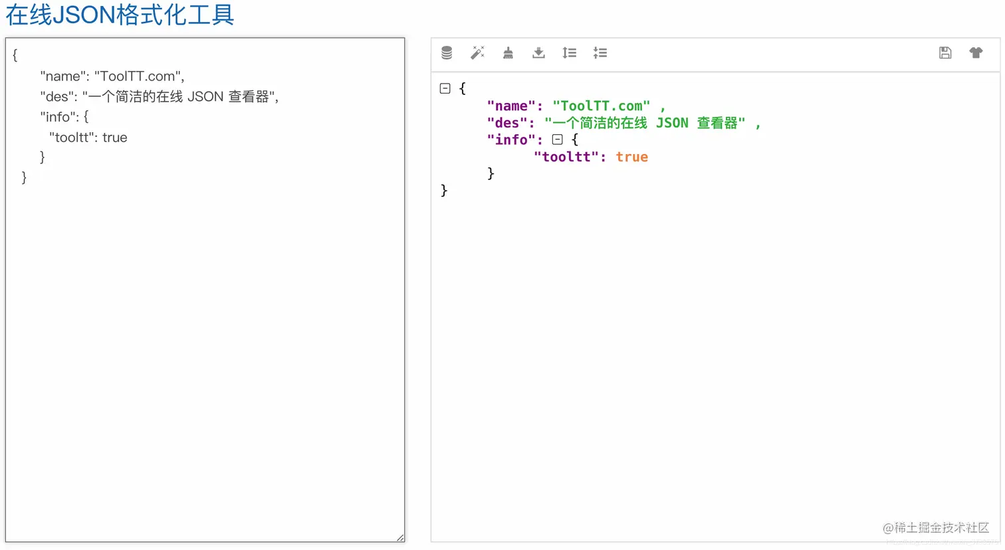Click the "info" key in formatted output

pyautogui.click(x=511, y=139)
